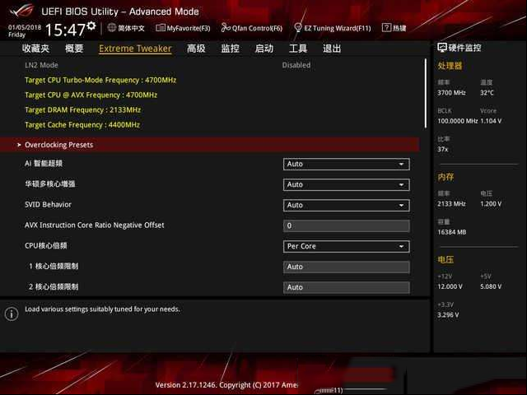Screen dimensions: 527x395
Task: Click Target DRAM Frequency : 2133MHz
Action: (82, 110)
